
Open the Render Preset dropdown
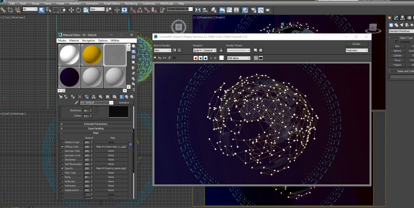click(x=239, y=50)
